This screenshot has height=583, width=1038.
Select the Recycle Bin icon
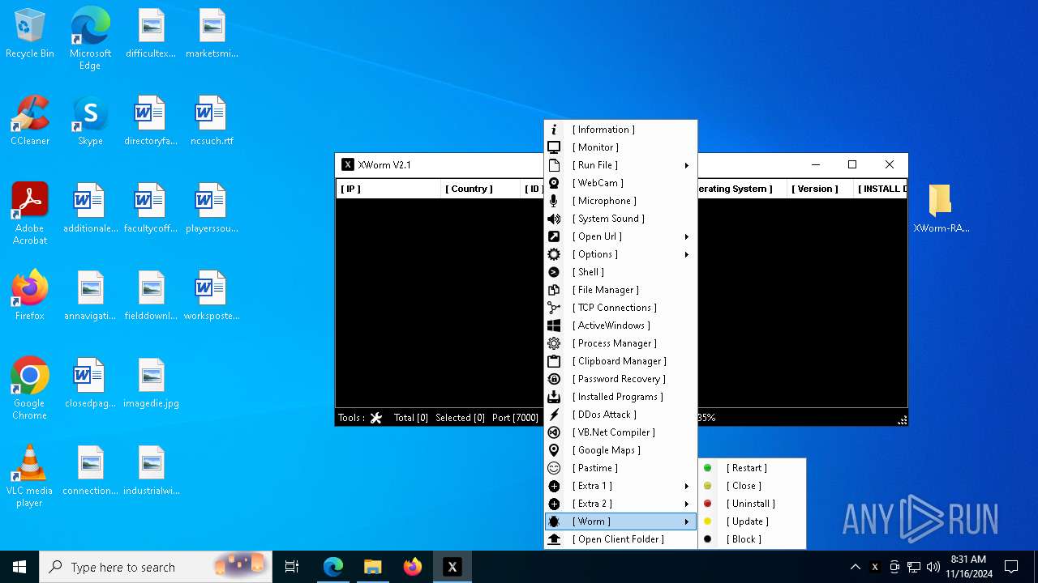[30, 33]
